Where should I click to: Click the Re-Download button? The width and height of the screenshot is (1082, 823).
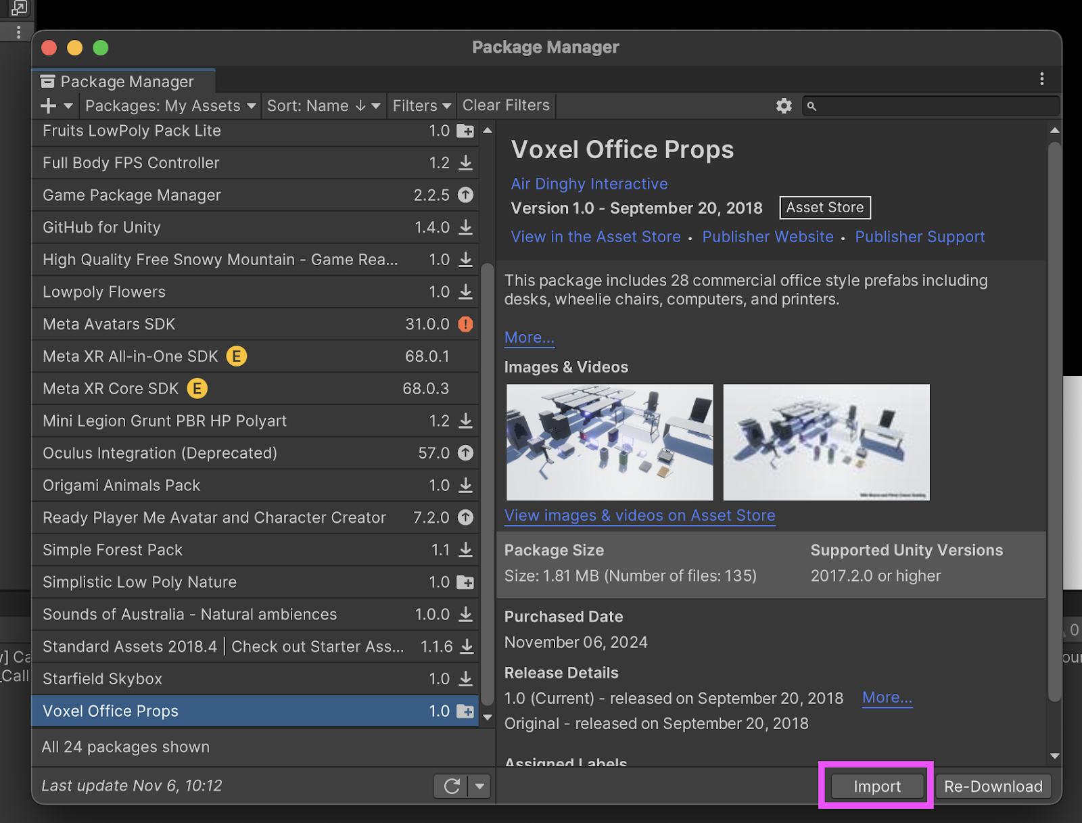point(993,786)
